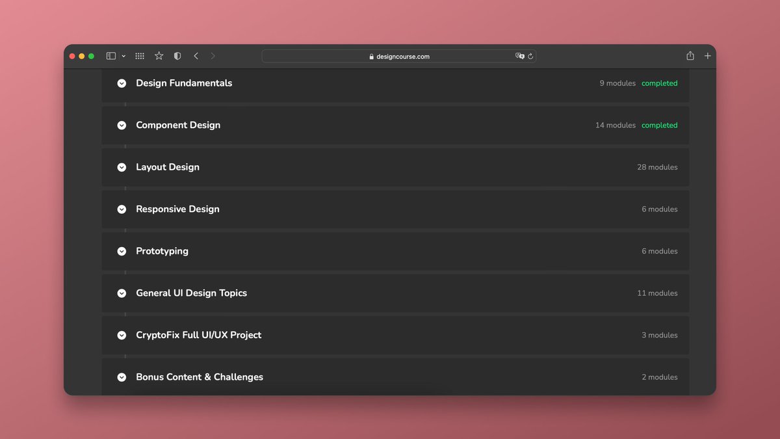Image resolution: width=780 pixels, height=439 pixels.
Task: Go forward with the forward arrow
Action: [x=213, y=56]
